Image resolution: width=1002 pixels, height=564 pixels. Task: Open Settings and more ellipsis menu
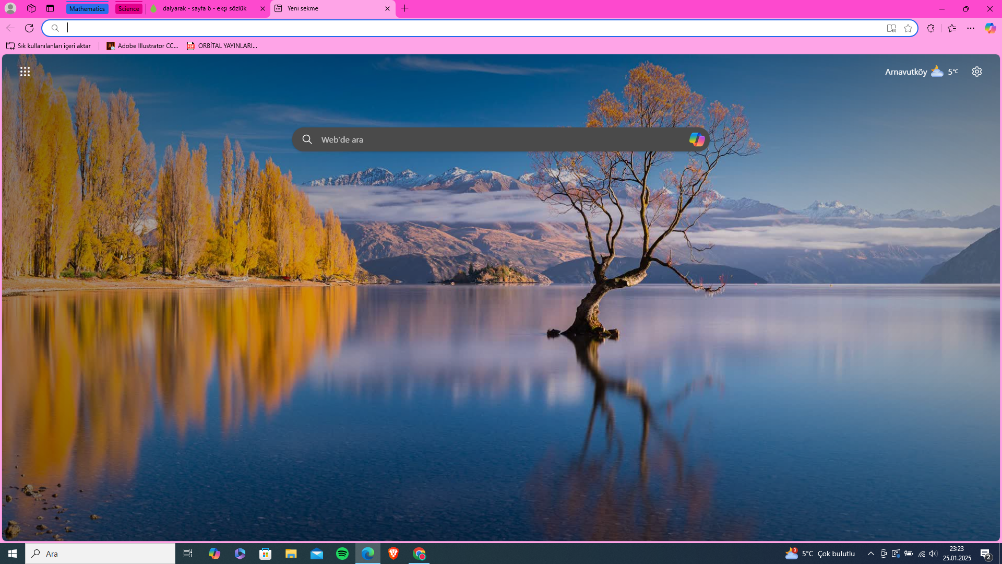click(971, 28)
